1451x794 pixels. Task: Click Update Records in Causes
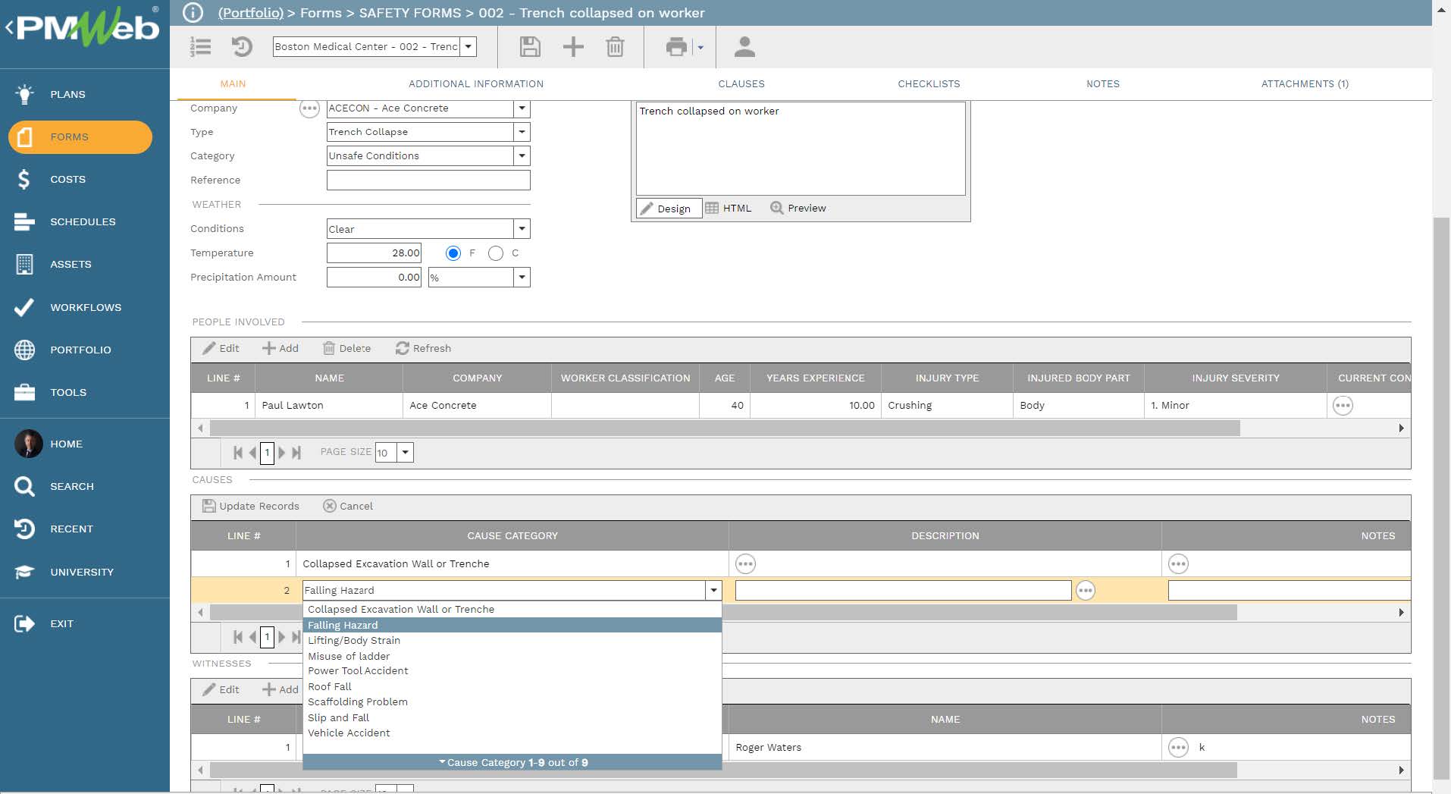click(251, 506)
